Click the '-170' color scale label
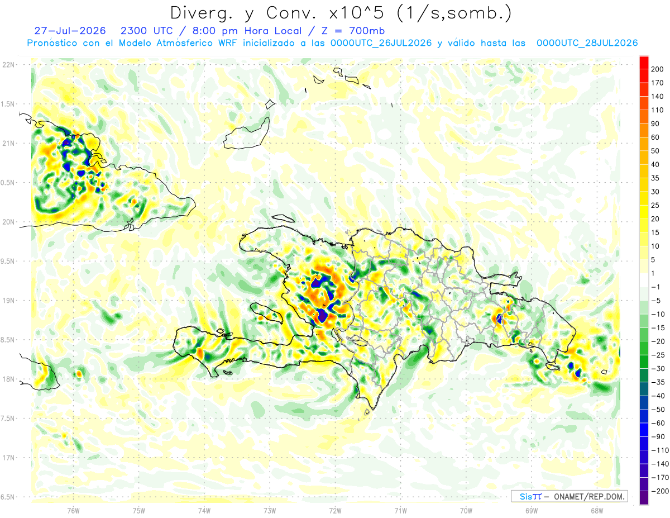The width and height of the screenshot is (670, 518). [659, 478]
